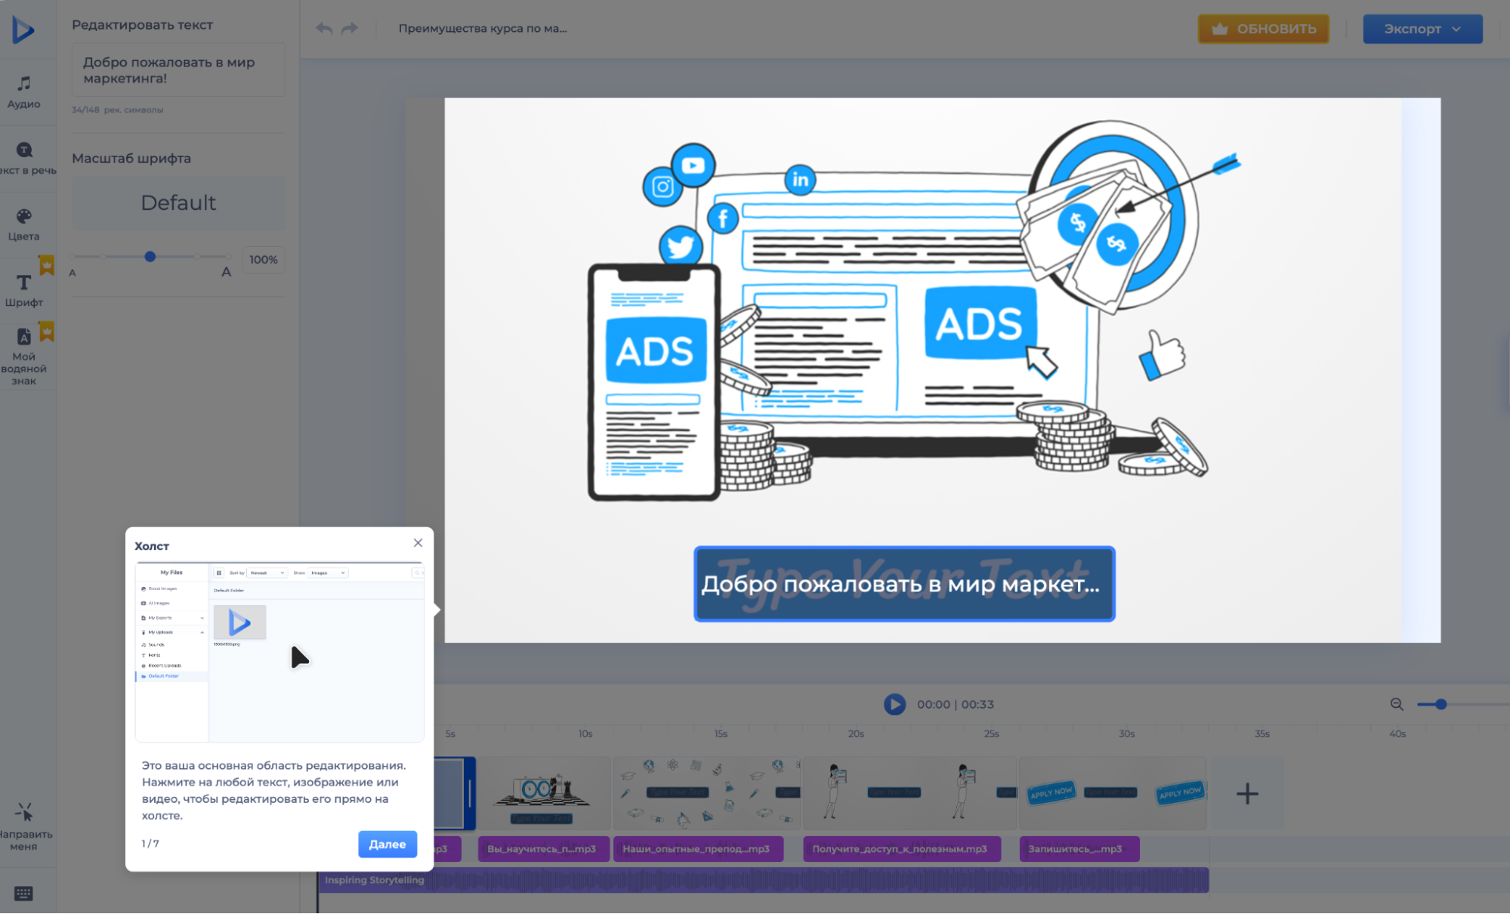Viewport: 1510px width, 914px height.
Task: Select the APPLY NOW scene thumbnail
Action: (x=1112, y=793)
